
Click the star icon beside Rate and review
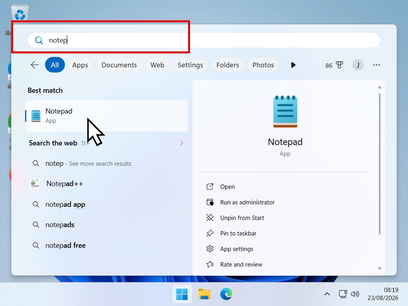[x=210, y=265]
